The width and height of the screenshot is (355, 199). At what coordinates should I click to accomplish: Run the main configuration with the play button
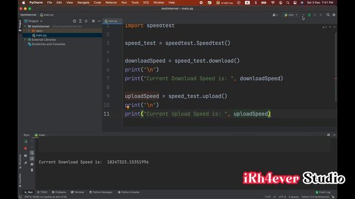click(303, 15)
